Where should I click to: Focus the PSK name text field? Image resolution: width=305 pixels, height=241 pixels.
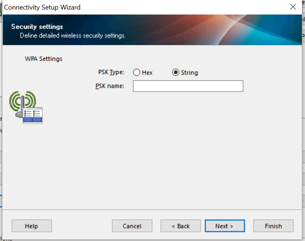(x=188, y=86)
